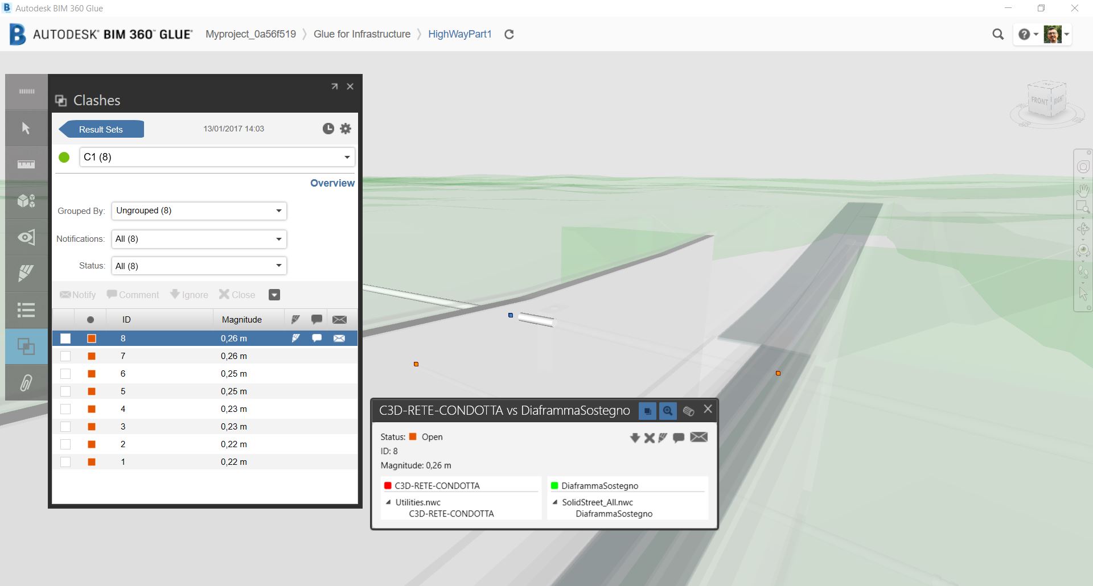Check the checkbox next to clash ID 5
The height and width of the screenshot is (586, 1093).
click(65, 391)
